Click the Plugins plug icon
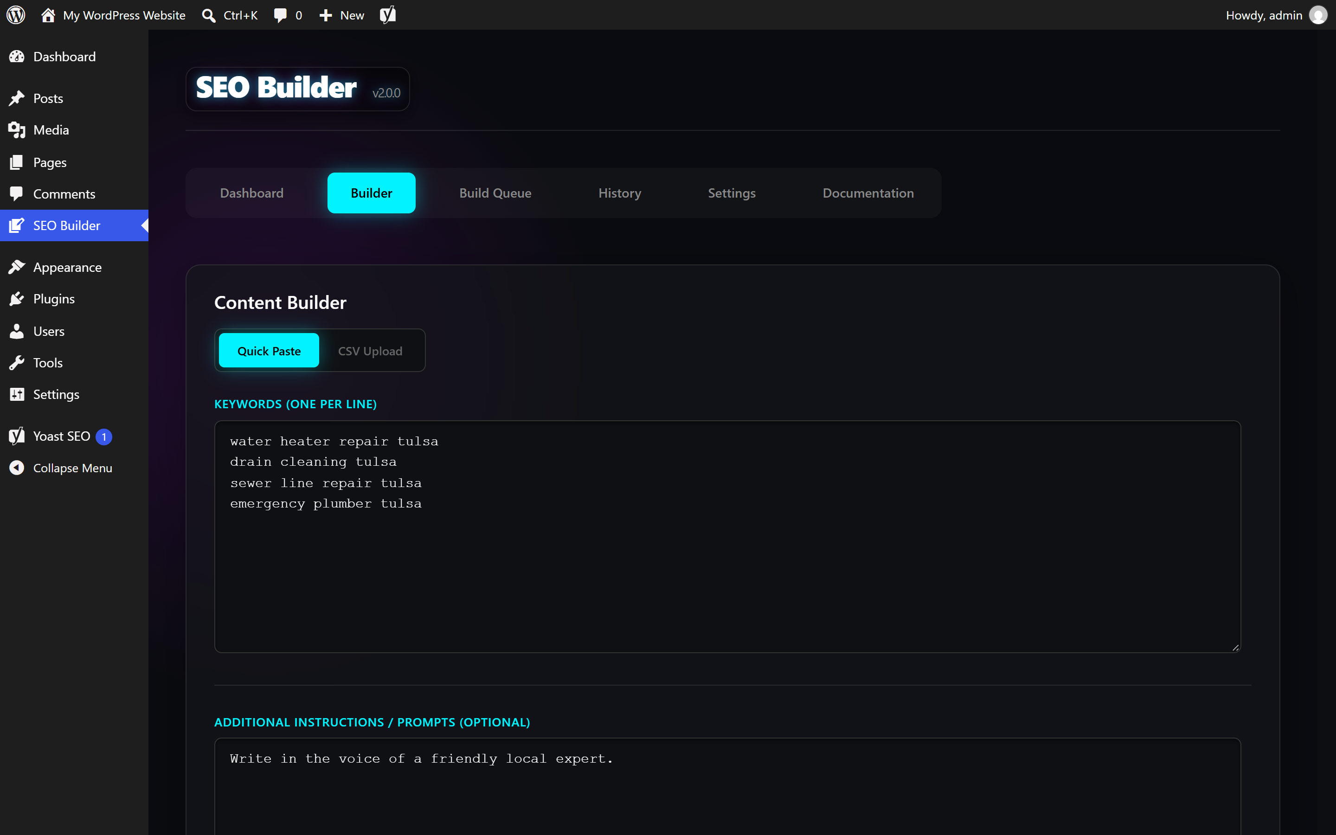 pos(17,299)
